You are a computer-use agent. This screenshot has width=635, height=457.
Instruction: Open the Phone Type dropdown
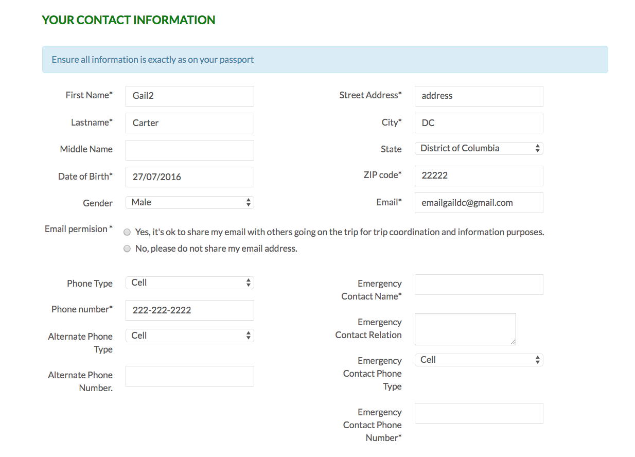(189, 283)
